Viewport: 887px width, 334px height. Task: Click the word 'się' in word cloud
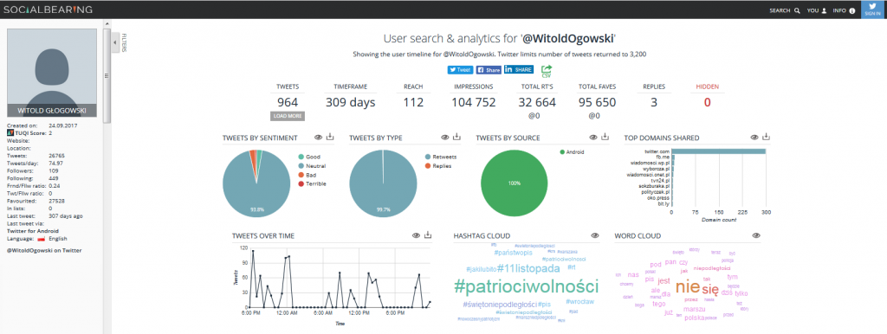click(x=710, y=290)
